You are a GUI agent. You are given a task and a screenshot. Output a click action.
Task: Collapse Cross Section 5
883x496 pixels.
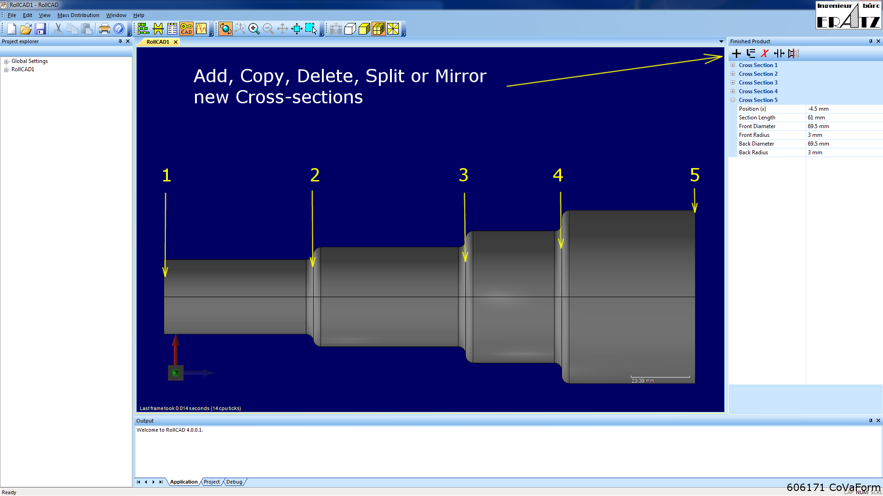[x=733, y=100]
